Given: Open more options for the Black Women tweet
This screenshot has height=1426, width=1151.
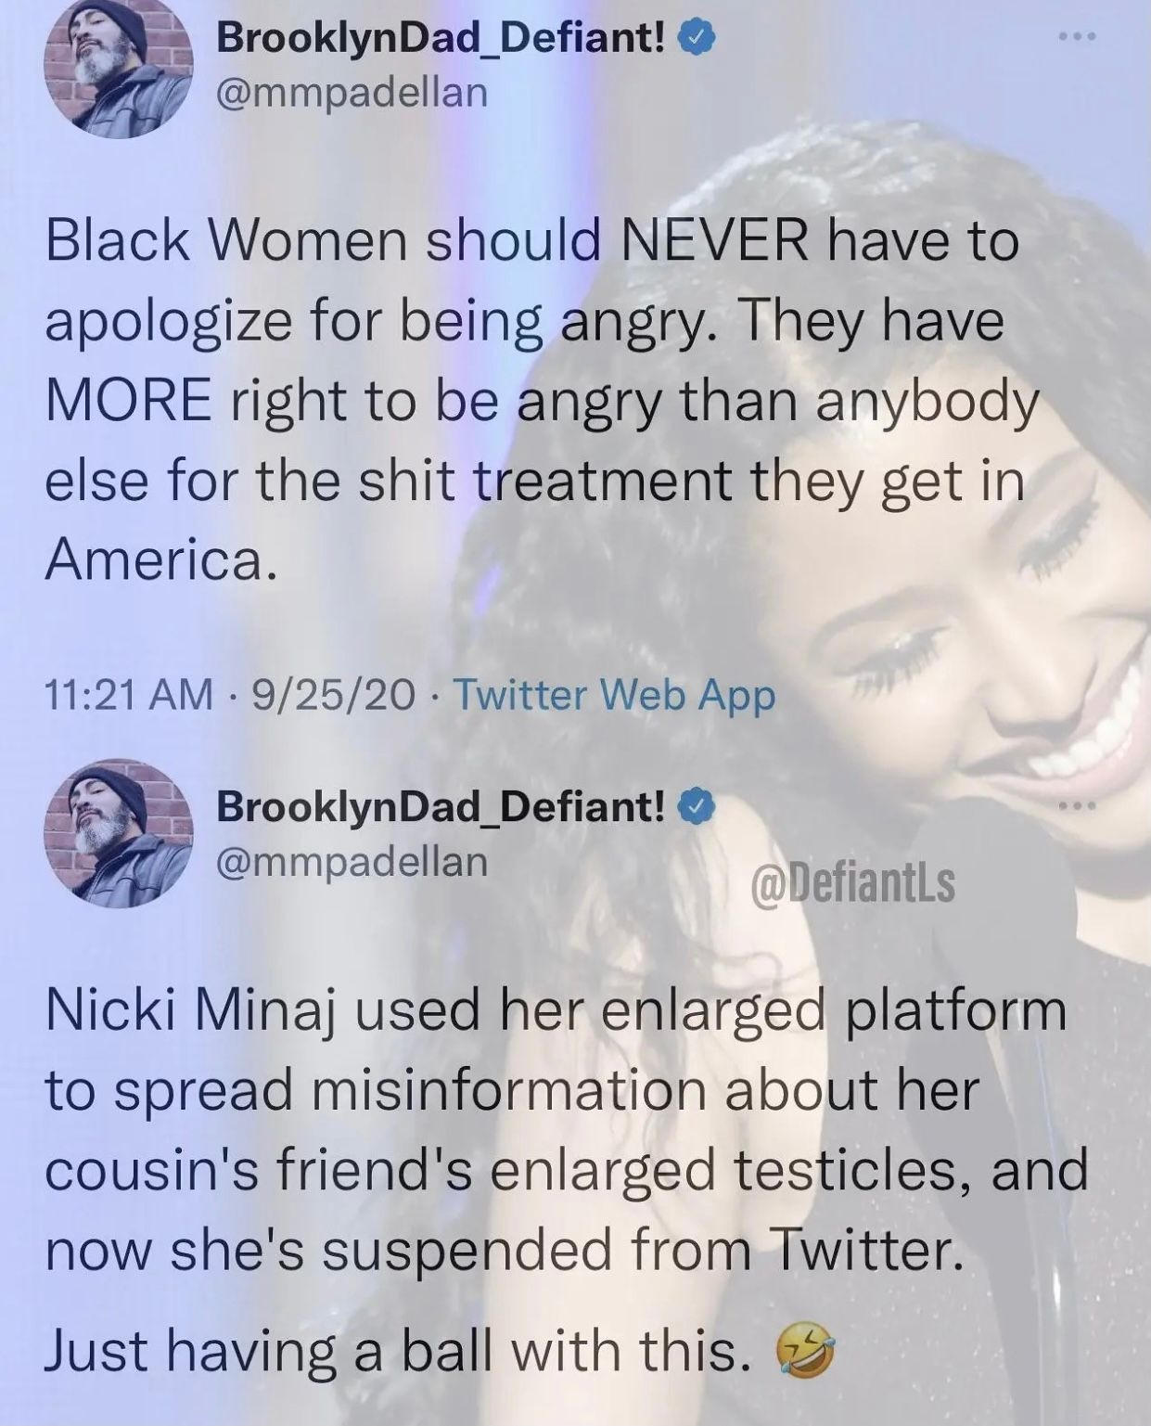Looking at the screenshot, I should tap(1079, 37).
